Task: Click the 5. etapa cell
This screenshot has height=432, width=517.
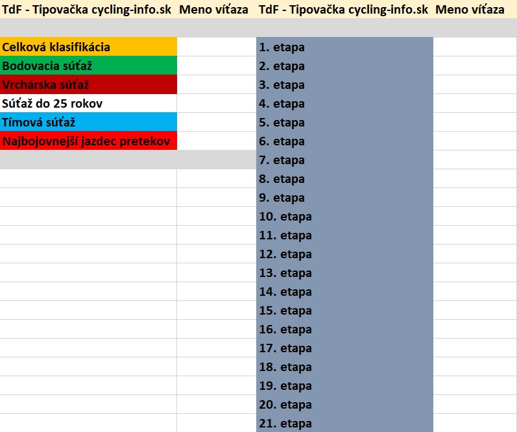Action: (x=344, y=123)
